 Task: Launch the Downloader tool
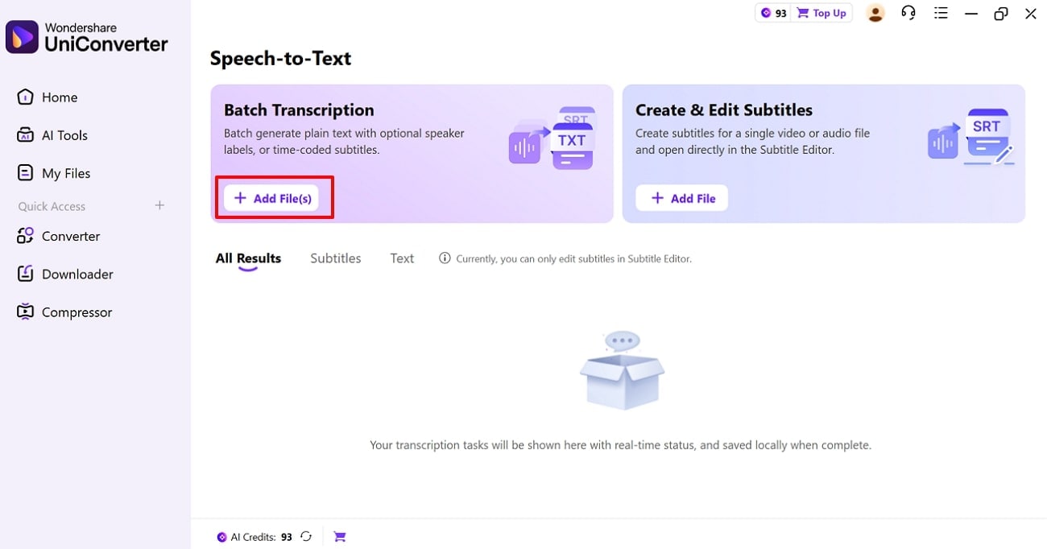tap(77, 274)
